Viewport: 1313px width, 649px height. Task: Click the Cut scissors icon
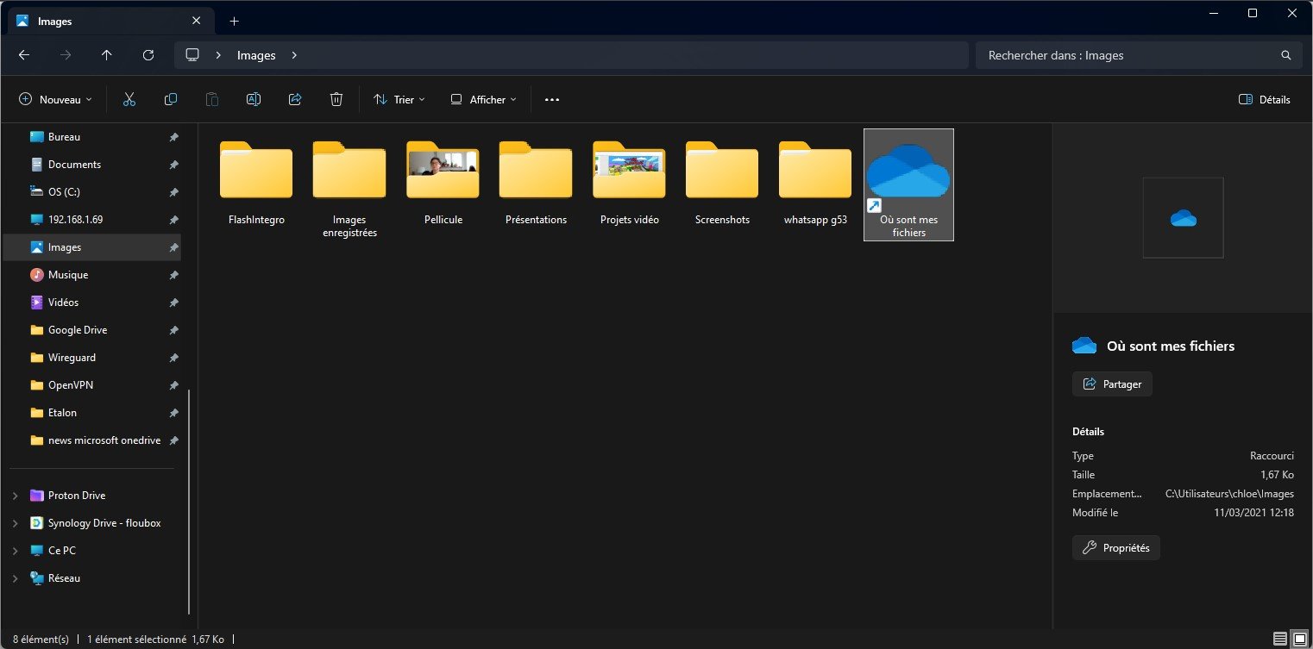[129, 99]
